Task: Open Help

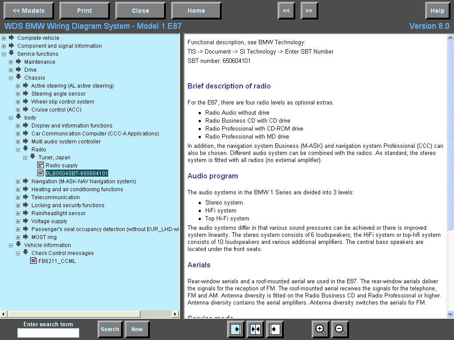Action: (437, 11)
